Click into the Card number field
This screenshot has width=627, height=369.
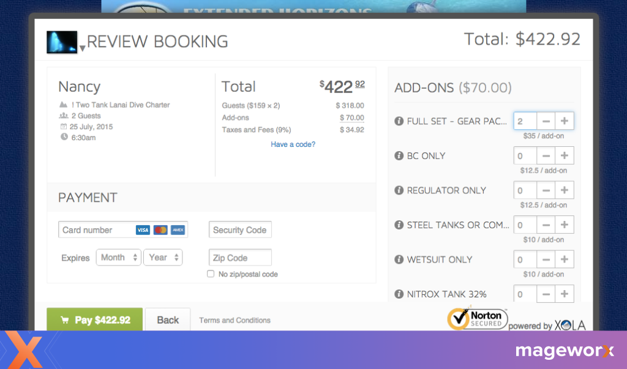click(123, 229)
